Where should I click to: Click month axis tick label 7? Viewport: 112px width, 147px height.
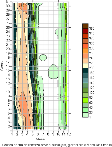coord(43,134)
